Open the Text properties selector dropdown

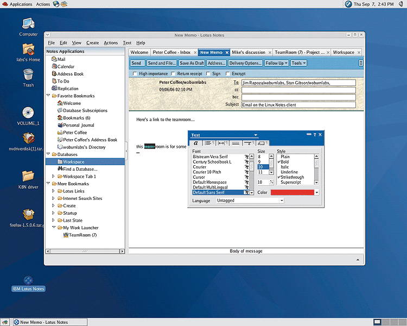click(x=256, y=135)
